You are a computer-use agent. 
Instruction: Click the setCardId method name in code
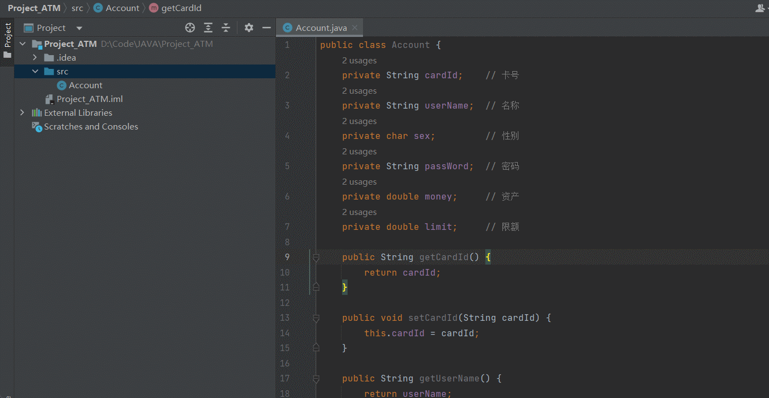(x=432, y=318)
